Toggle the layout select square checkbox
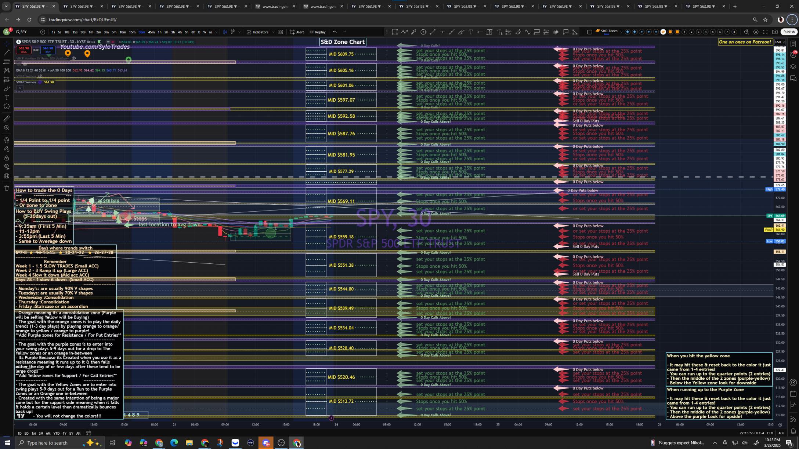This screenshot has width=799, height=449. (589, 32)
